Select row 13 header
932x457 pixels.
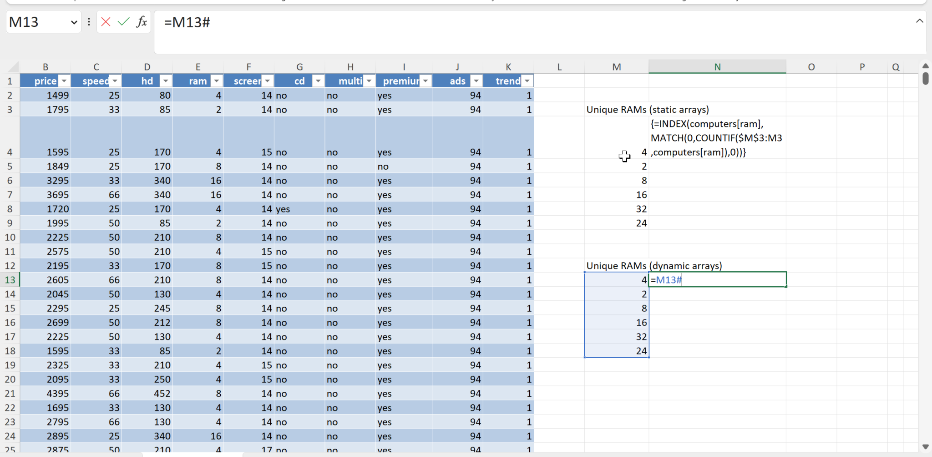tap(10, 280)
